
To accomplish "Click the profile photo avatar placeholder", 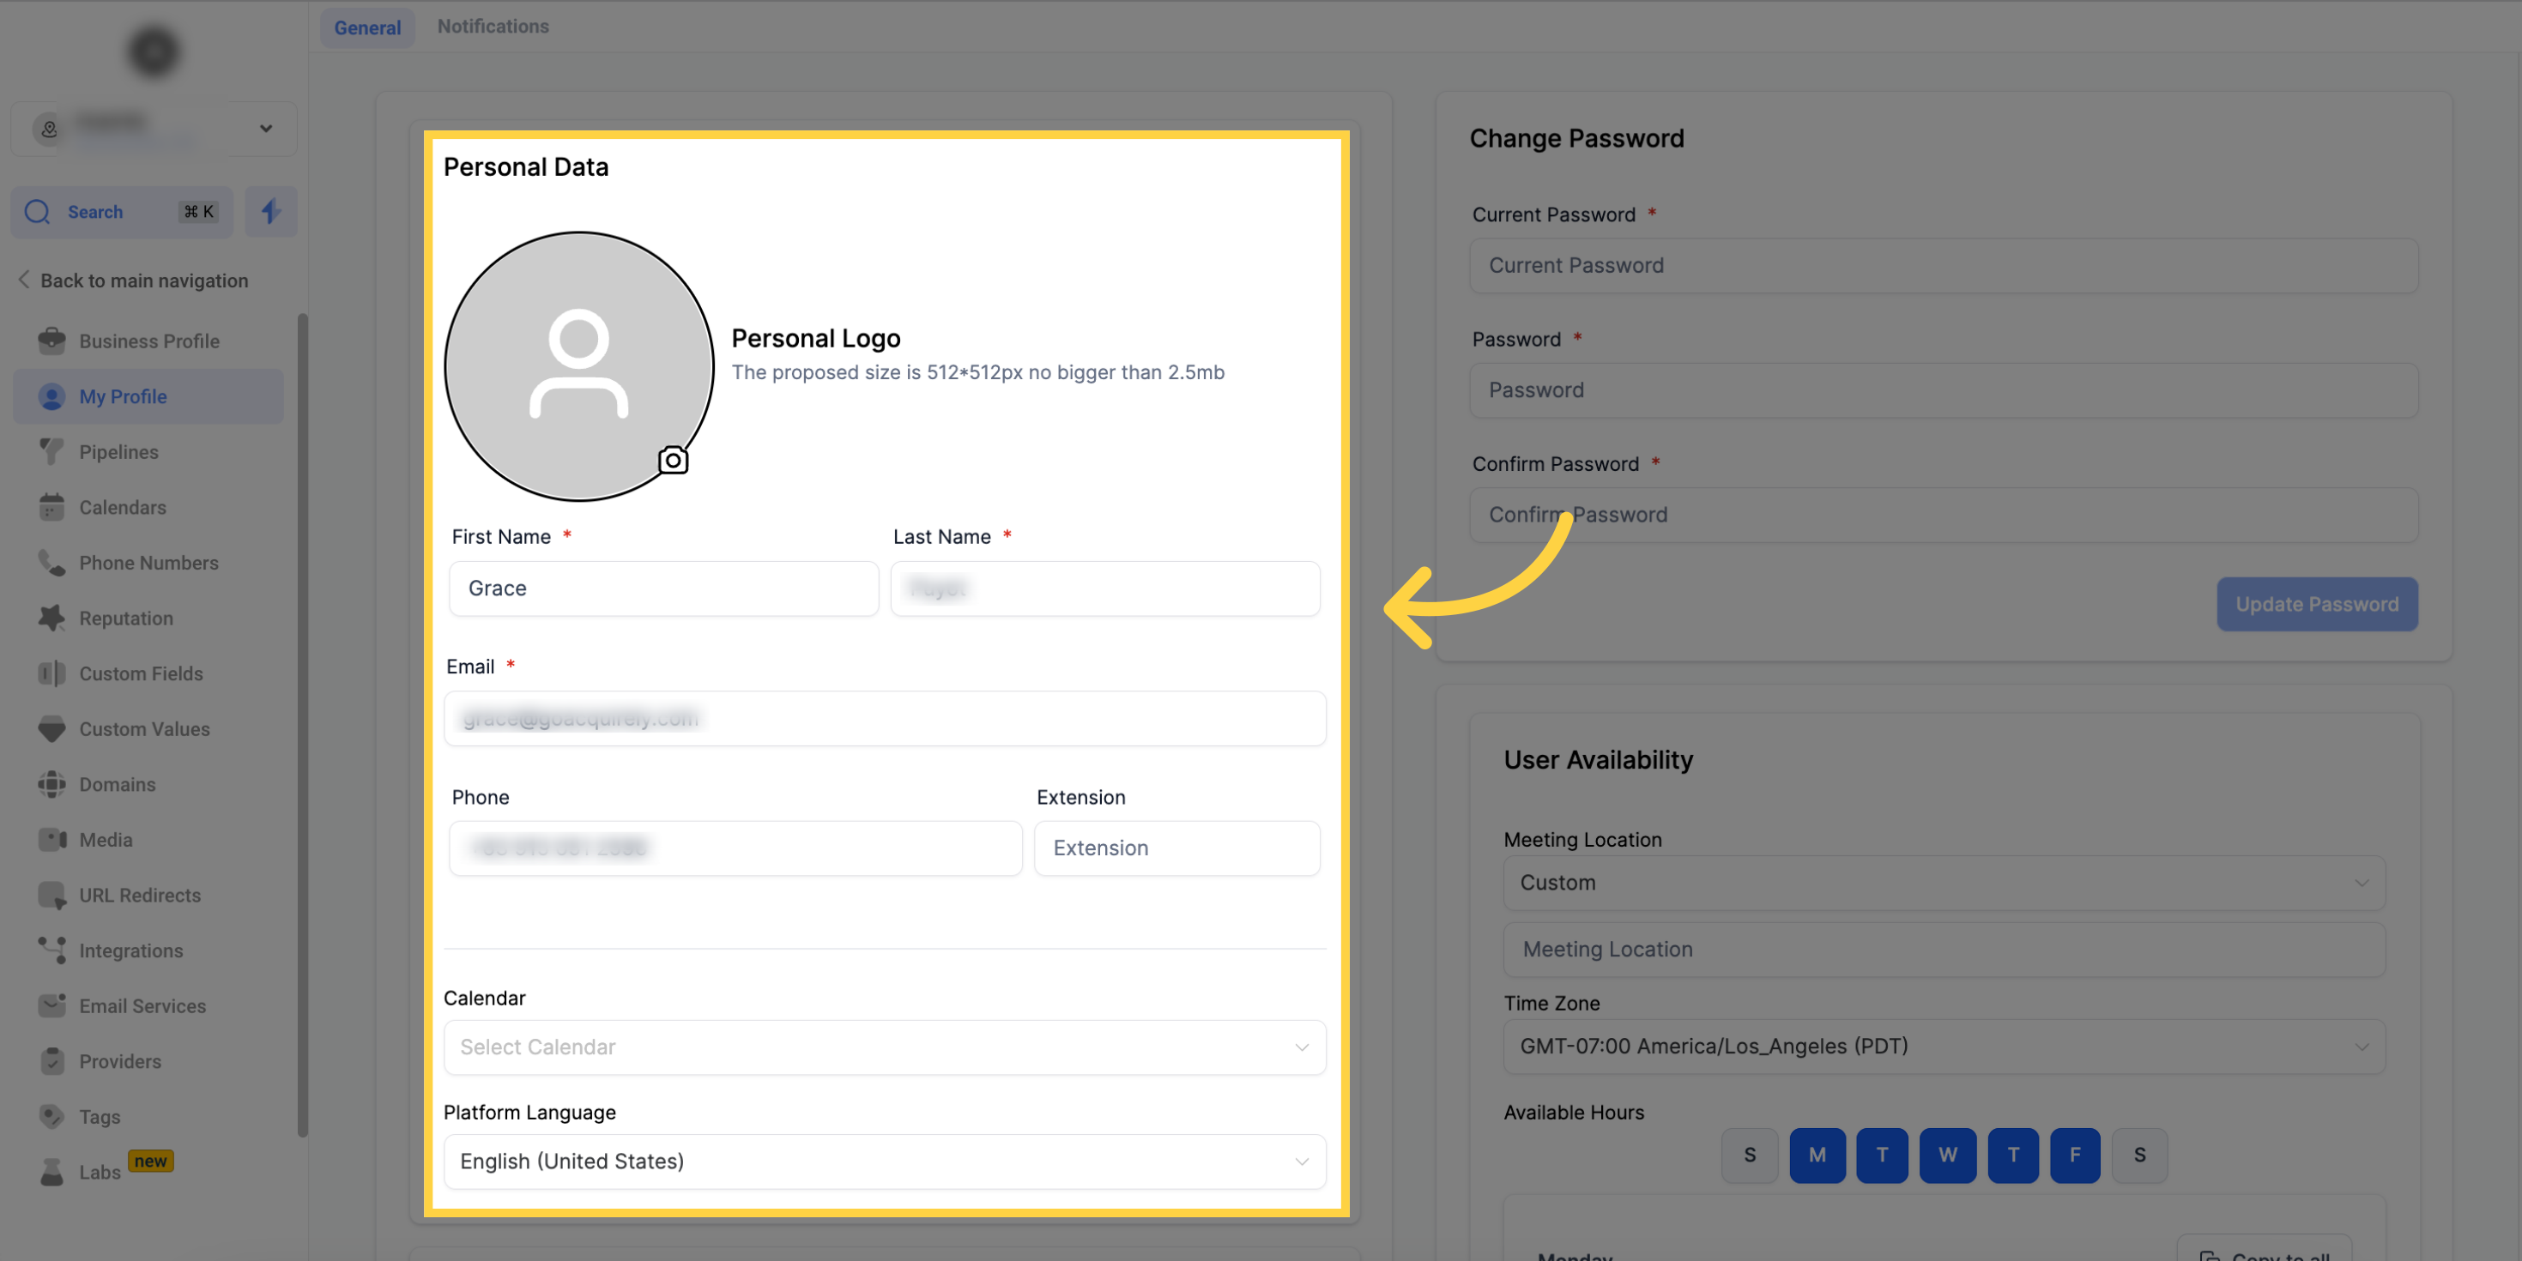I will 578,366.
